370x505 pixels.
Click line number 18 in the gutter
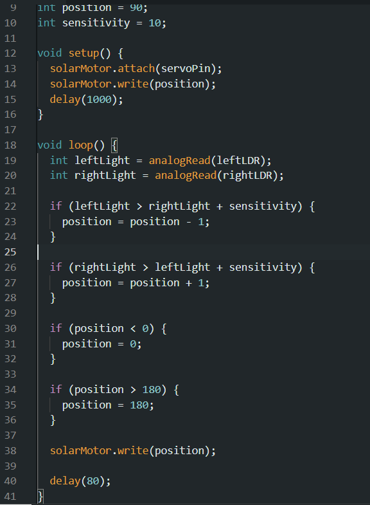10,145
